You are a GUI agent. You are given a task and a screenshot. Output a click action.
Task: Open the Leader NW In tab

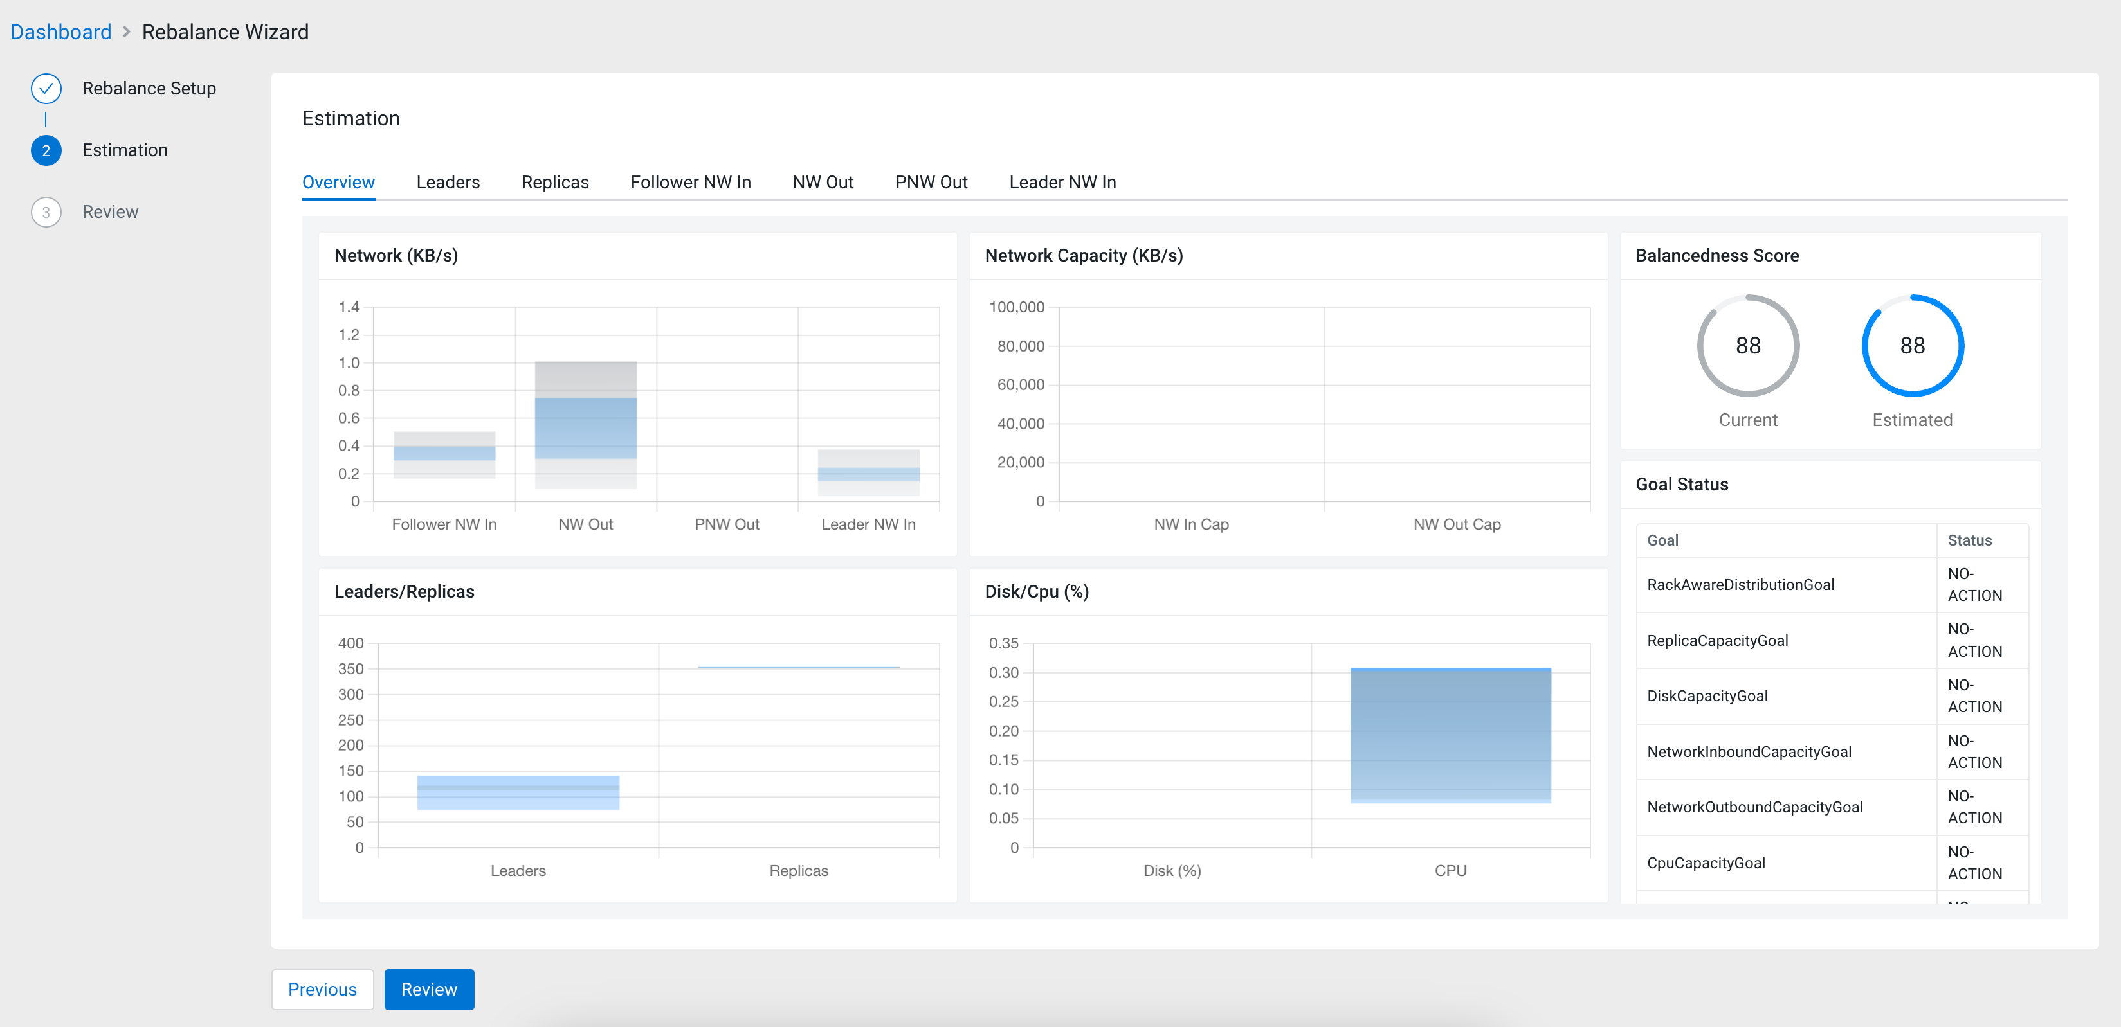pos(1062,182)
